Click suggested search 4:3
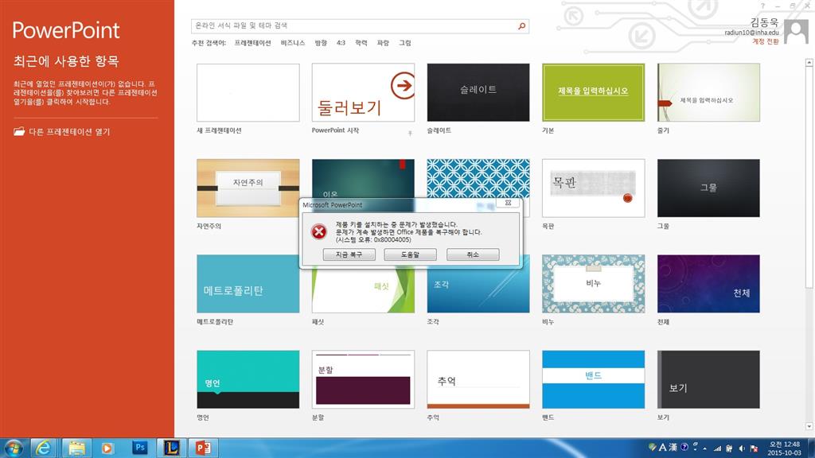The width and height of the screenshot is (815, 458). point(341,43)
